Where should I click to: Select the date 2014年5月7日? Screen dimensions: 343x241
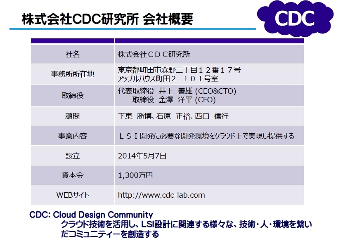(142, 156)
